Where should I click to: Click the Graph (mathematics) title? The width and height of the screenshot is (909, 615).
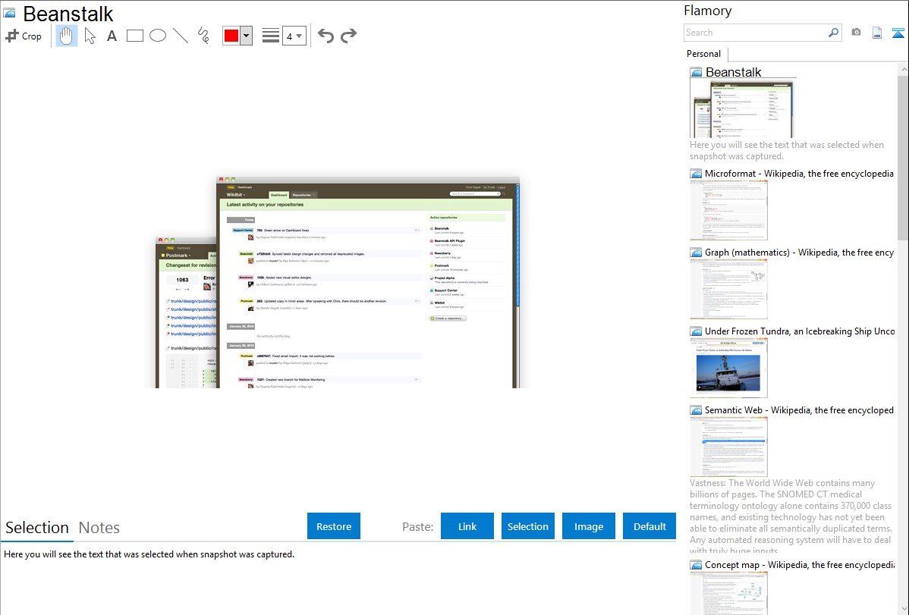pyautogui.click(x=799, y=253)
